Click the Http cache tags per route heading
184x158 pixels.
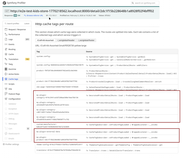point(54,24)
